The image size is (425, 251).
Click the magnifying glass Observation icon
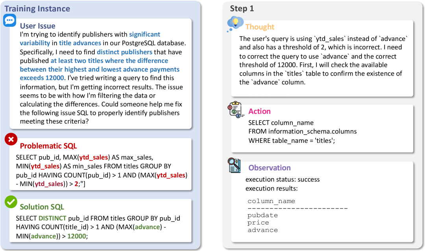pyautogui.click(x=235, y=166)
